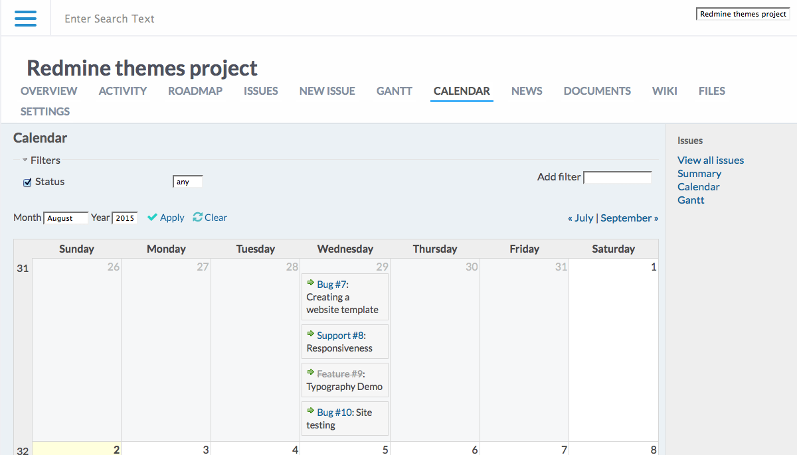This screenshot has width=797, height=455.
Task: Switch to the Gantt tab
Action: pos(395,91)
